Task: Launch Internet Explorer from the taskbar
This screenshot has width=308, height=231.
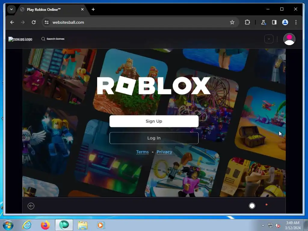Action: coord(27,225)
